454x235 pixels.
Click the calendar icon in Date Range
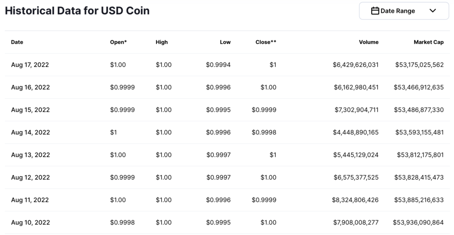[x=375, y=11]
